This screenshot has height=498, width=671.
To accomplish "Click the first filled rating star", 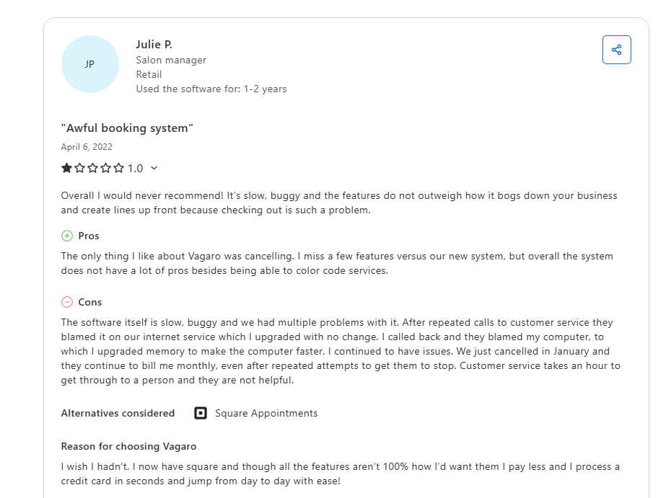I will [x=67, y=168].
